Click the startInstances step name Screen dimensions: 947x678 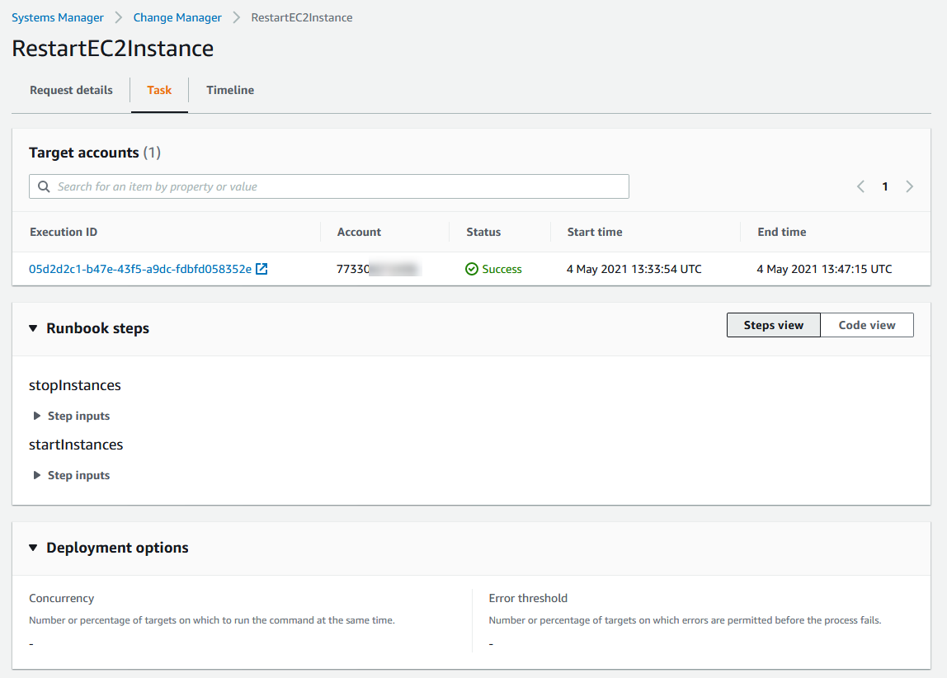[x=76, y=445]
